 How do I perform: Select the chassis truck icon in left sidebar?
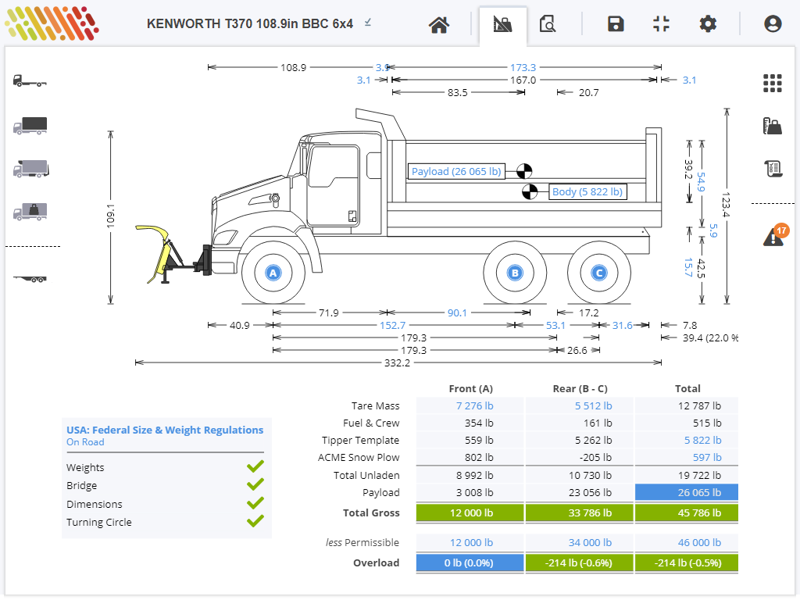tap(30, 80)
